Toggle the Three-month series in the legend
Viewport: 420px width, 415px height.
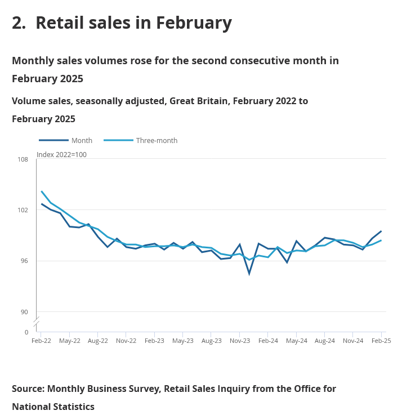pos(157,141)
